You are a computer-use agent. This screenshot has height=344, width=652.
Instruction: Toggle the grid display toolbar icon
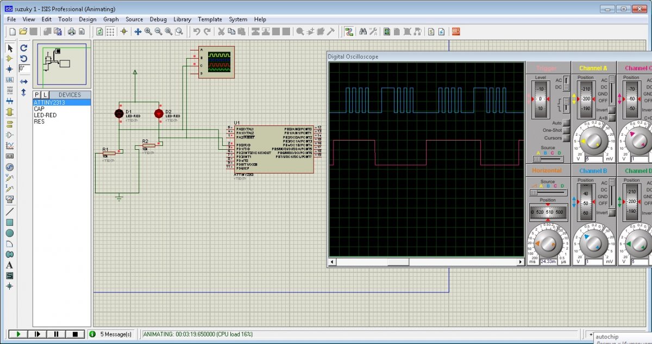coord(110,31)
